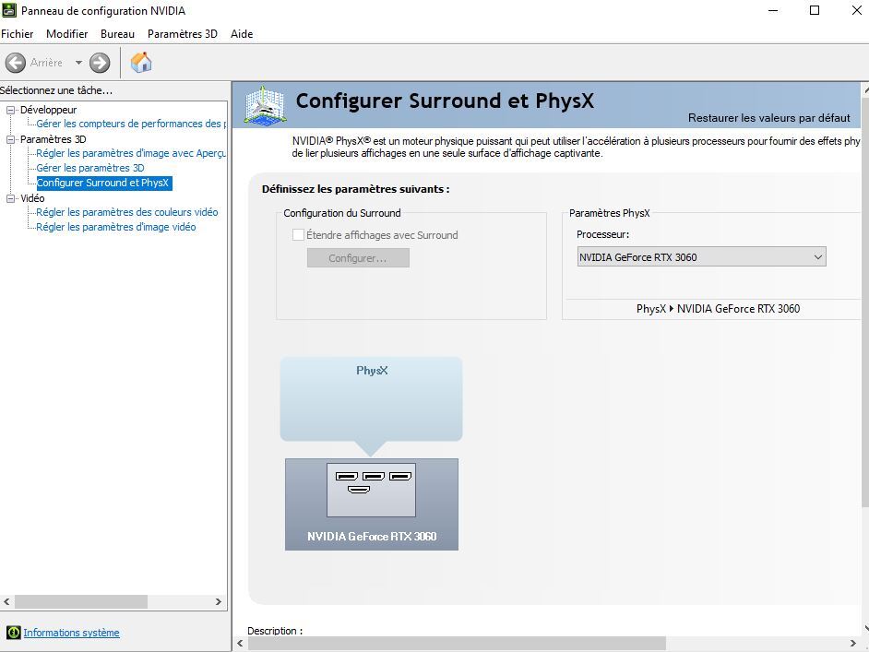Open the back history dropdown arrow

[78, 63]
